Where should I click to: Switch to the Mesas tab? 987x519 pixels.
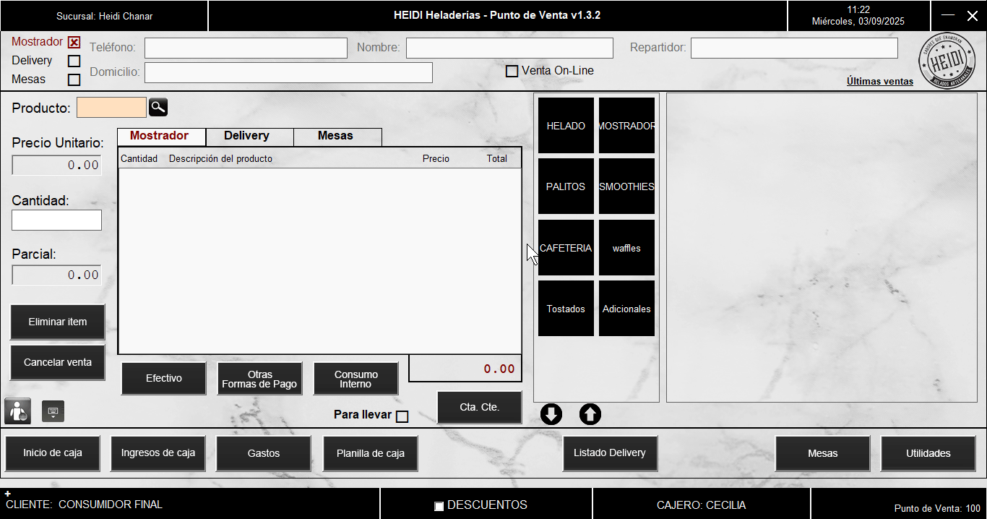(x=337, y=137)
